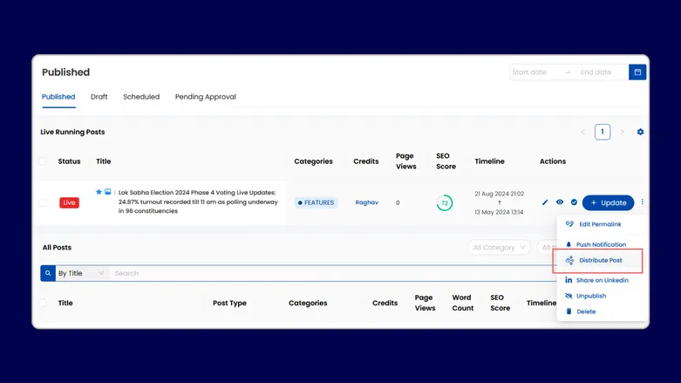Click the blue search magnifier icon

(x=47, y=273)
